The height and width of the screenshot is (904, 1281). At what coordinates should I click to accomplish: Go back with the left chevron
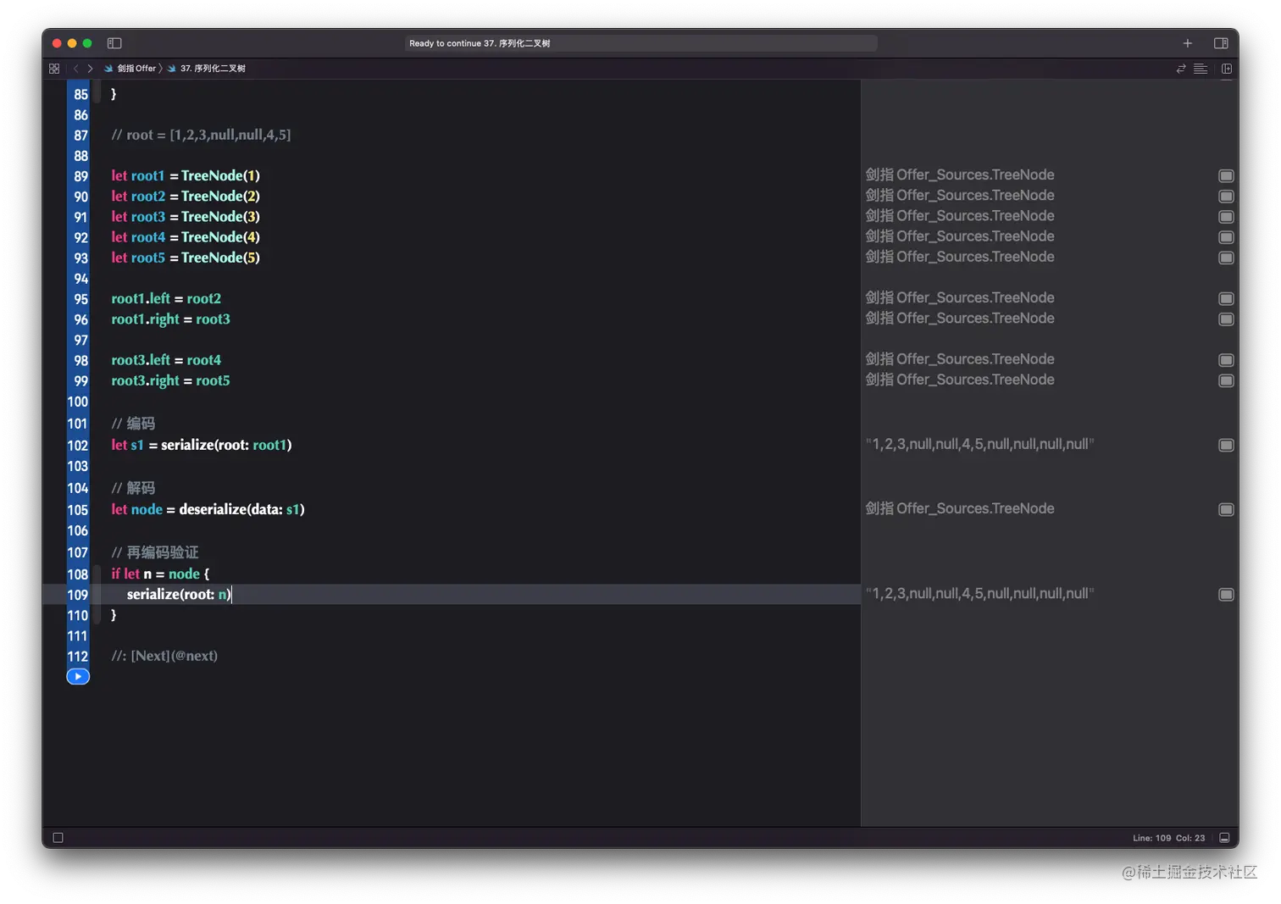[75, 69]
